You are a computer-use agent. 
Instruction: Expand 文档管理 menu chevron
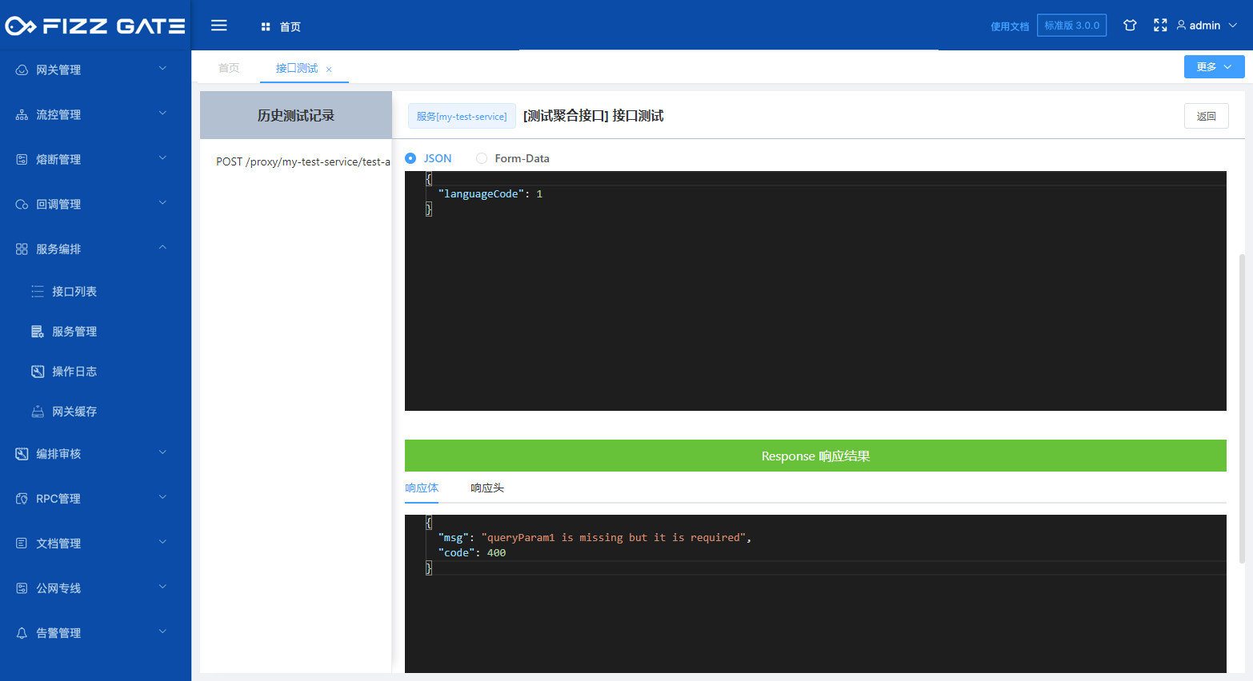162,542
